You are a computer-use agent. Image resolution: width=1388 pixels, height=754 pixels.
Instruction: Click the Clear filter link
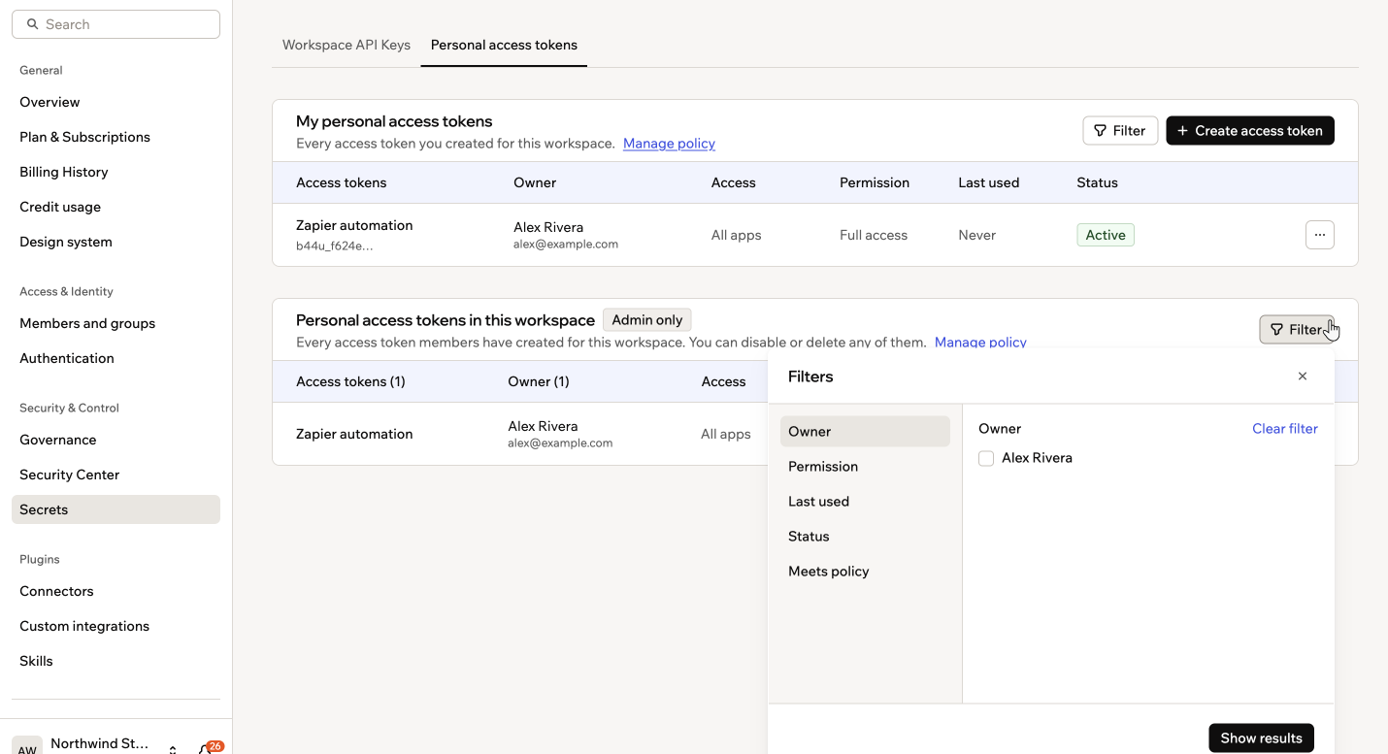click(x=1285, y=429)
